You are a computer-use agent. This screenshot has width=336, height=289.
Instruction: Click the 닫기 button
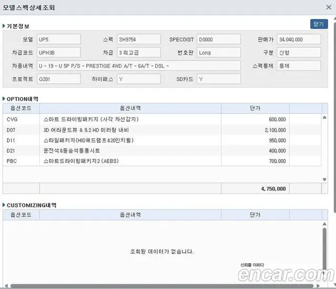[319, 24]
